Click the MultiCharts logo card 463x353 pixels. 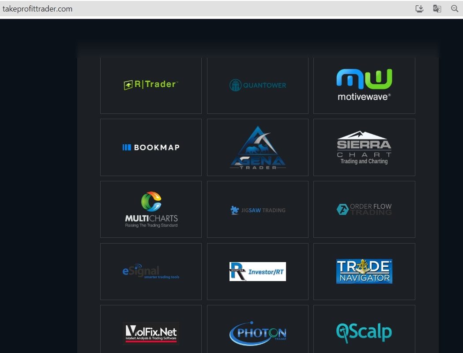pyautogui.click(x=151, y=209)
